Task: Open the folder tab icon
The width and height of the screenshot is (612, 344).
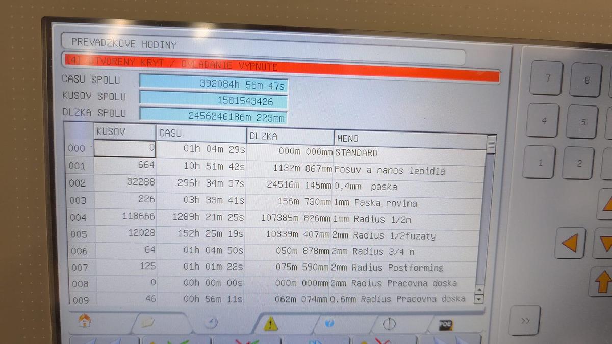Action: coord(147,322)
